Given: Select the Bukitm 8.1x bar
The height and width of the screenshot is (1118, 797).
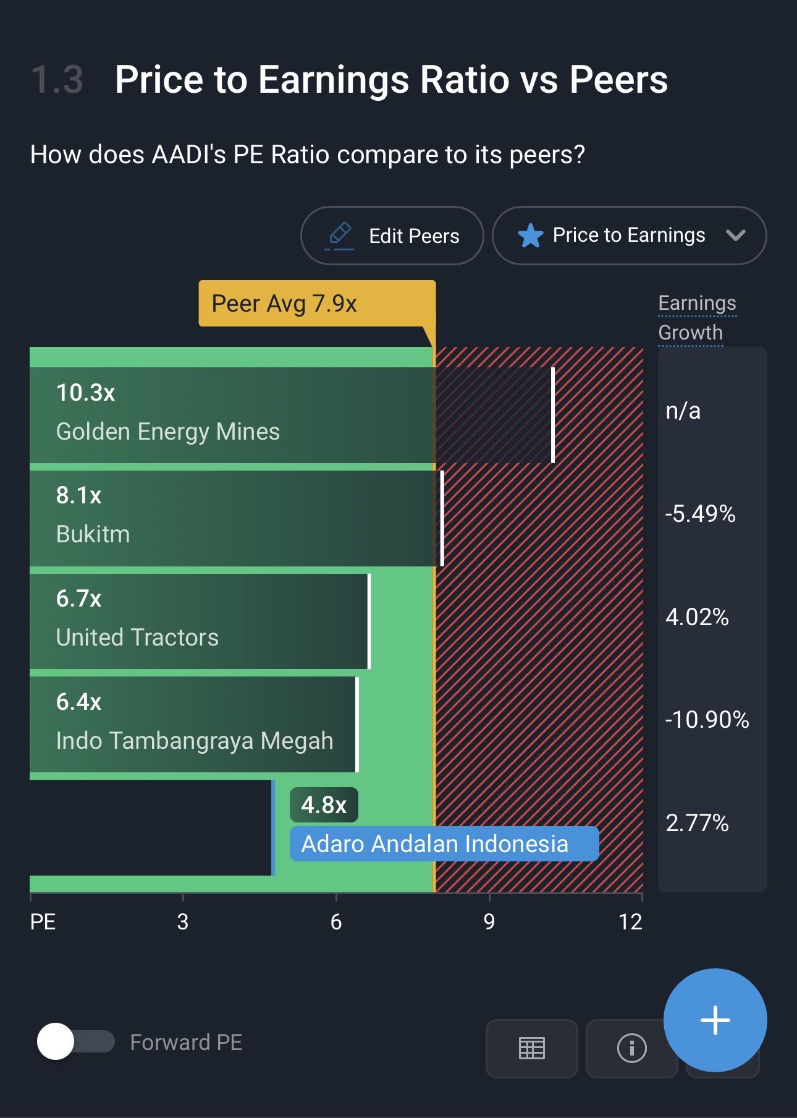Looking at the screenshot, I should [x=236, y=518].
